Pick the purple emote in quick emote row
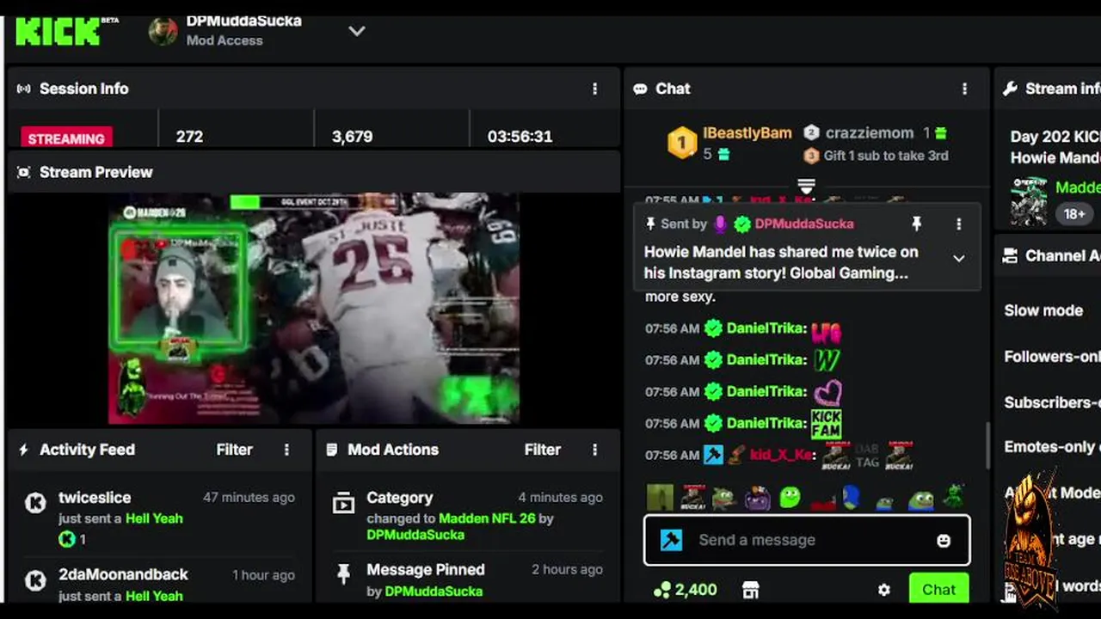Image resolution: width=1101 pixels, height=619 pixels. (758, 498)
